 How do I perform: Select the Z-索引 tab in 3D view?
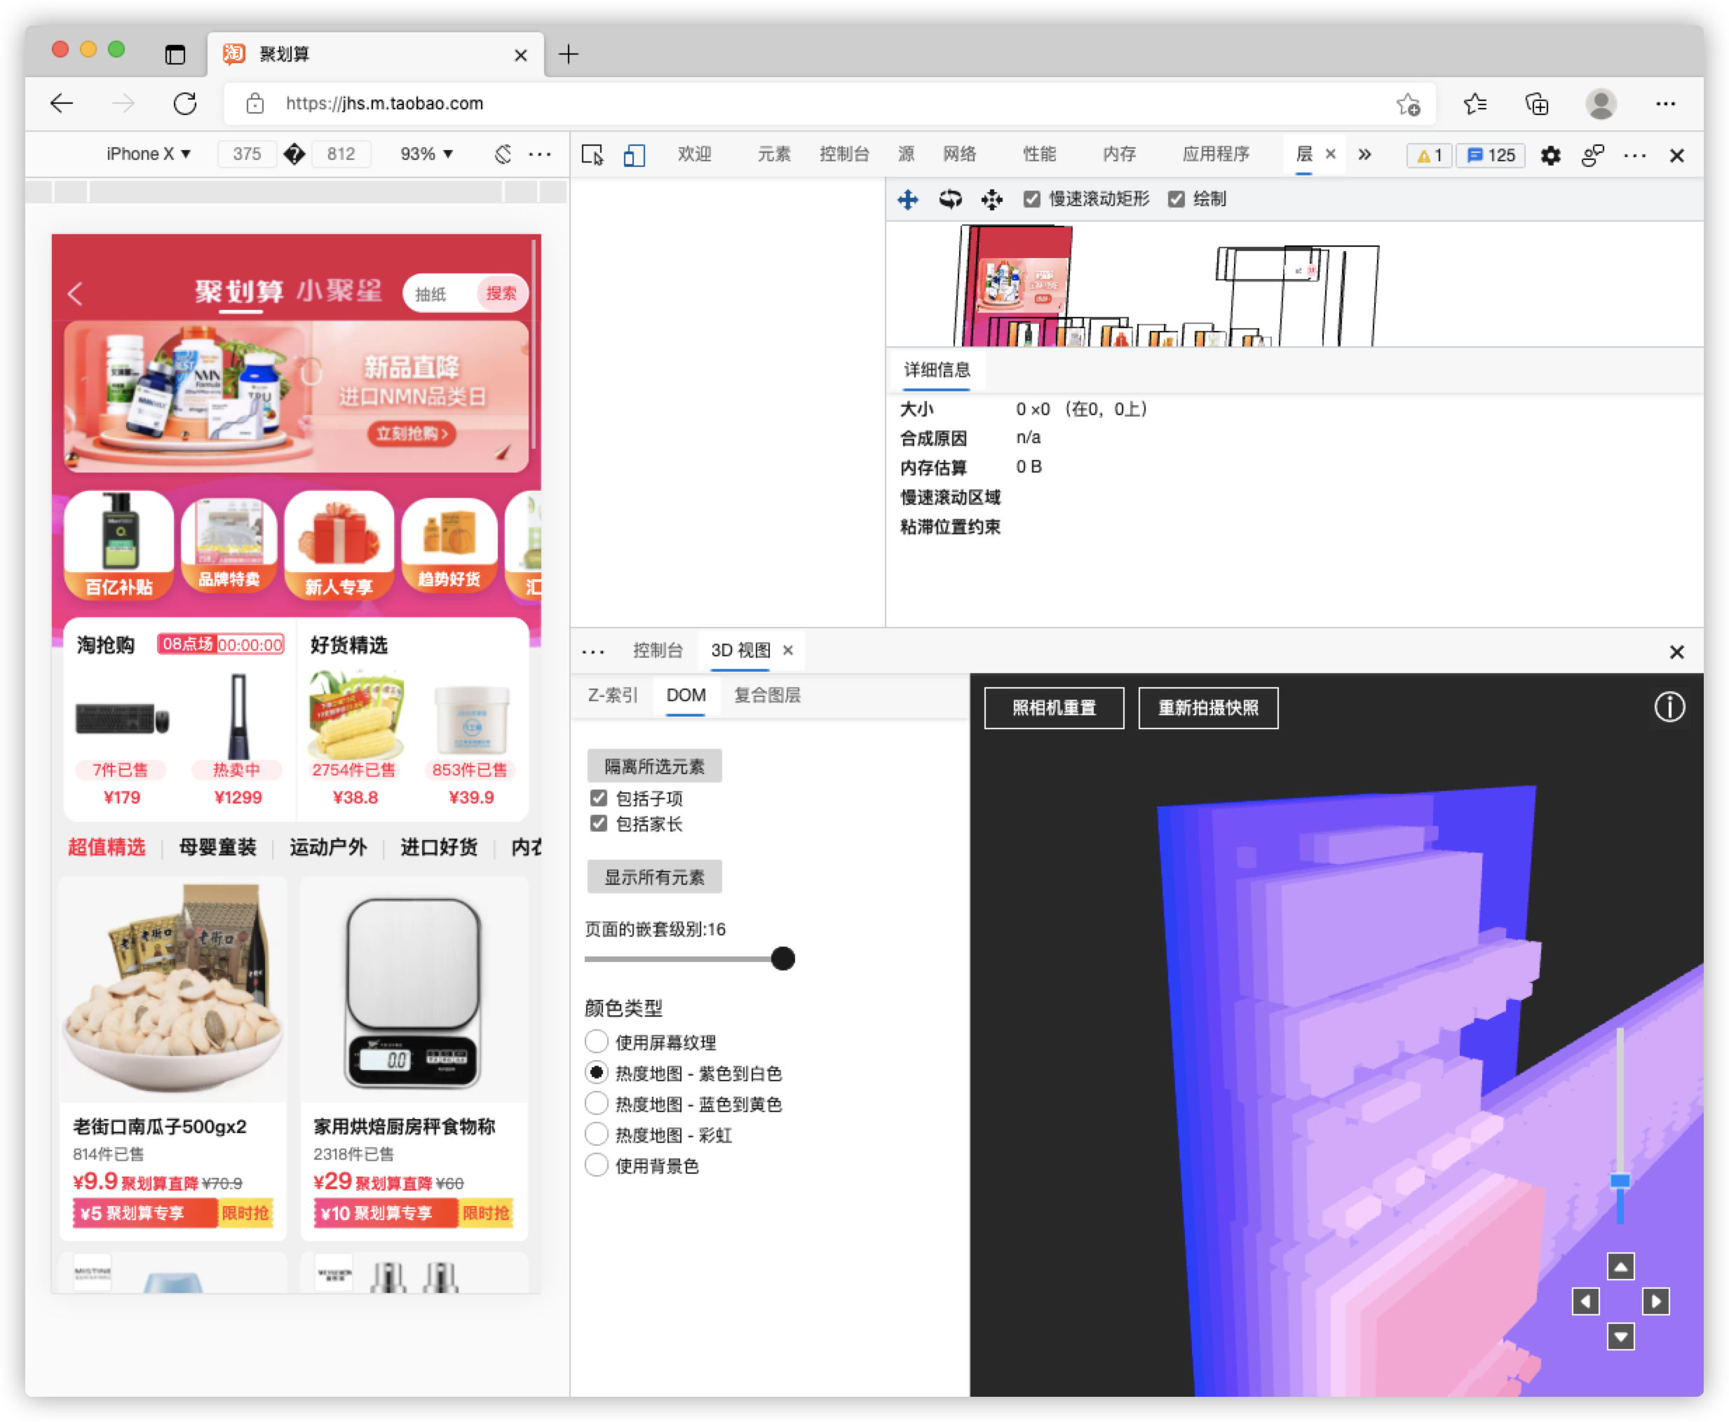point(613,696)
